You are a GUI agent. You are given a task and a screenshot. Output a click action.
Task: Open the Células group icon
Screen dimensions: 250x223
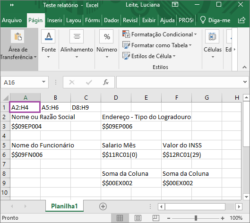212,36
